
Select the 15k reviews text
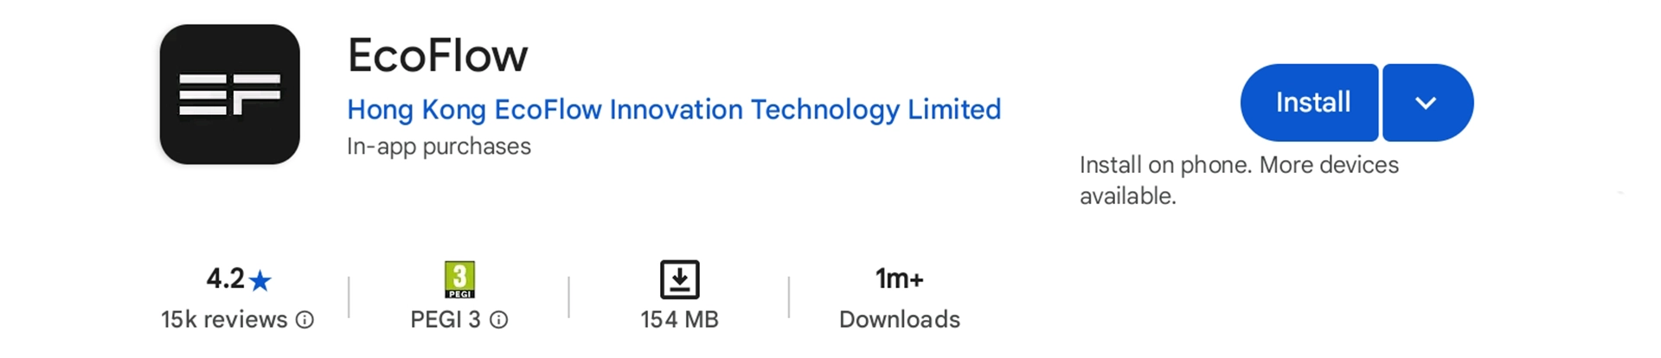click(224, 320)
